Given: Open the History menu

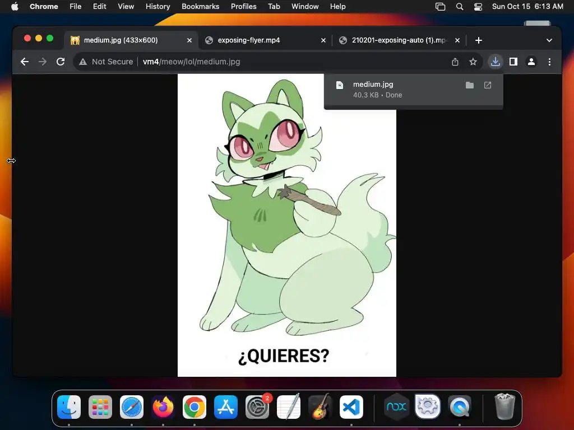Looking at the screenshot, I should coord(158,7).
